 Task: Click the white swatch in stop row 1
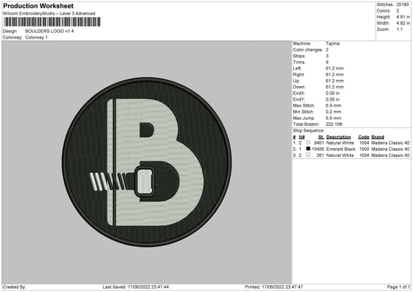tap(308, 143)
